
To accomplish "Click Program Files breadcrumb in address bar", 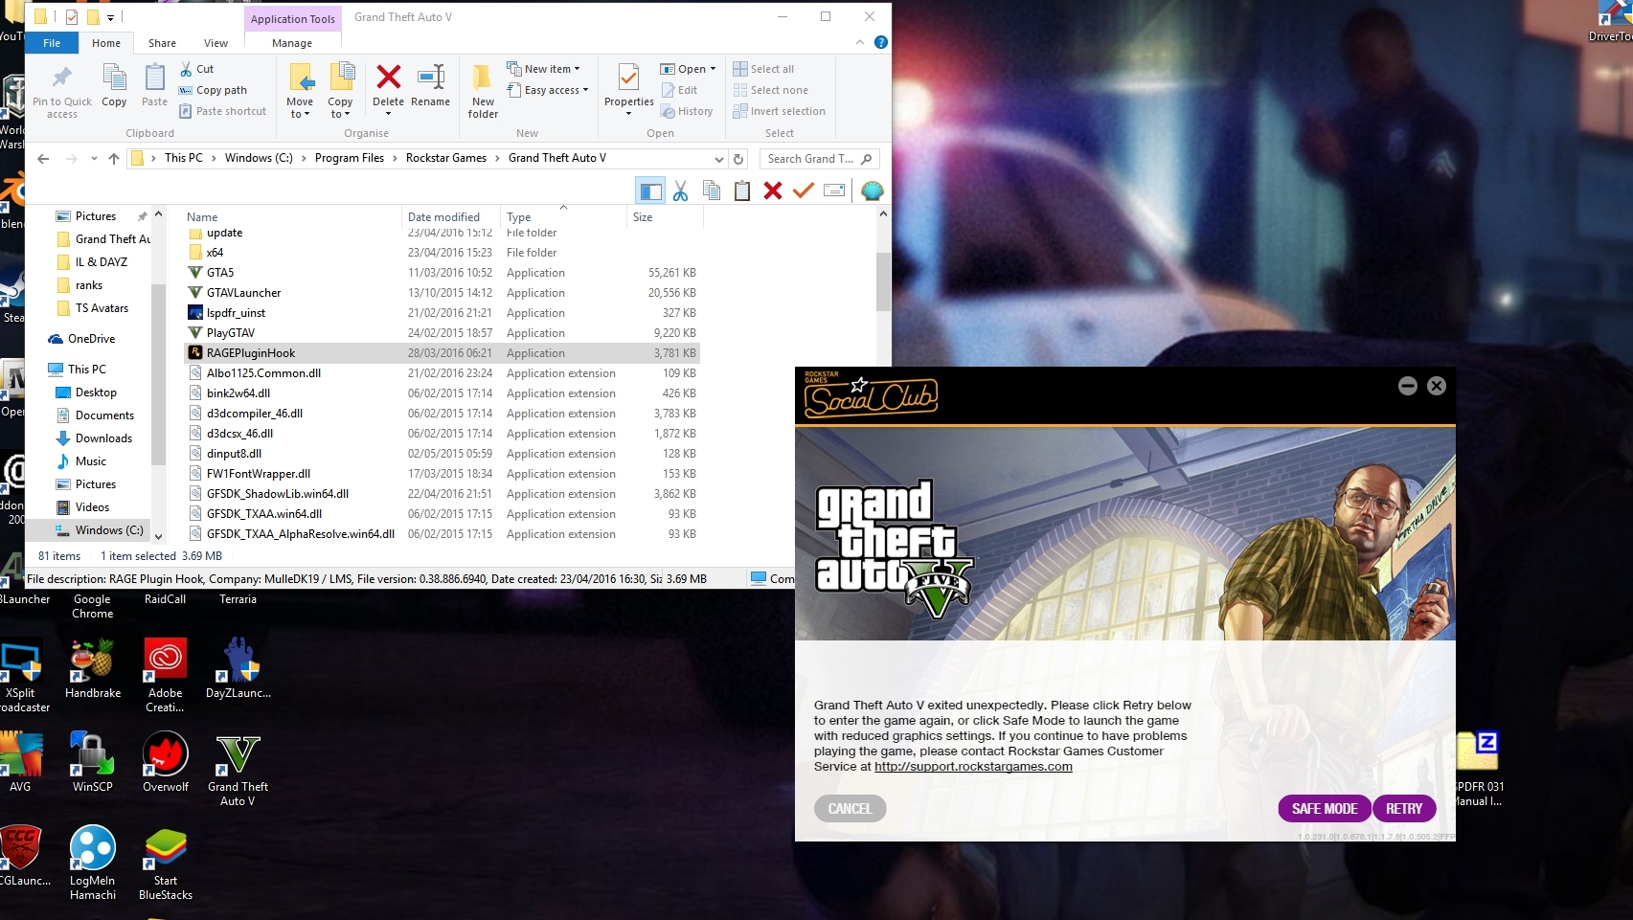I will 350,158.
